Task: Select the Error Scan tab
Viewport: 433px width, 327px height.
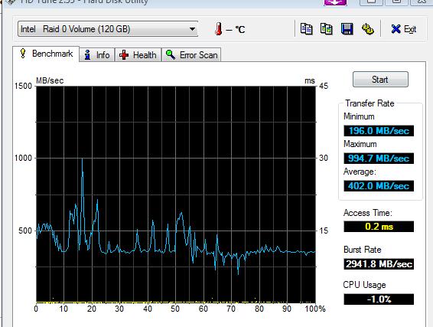Action: click(191, 55)
